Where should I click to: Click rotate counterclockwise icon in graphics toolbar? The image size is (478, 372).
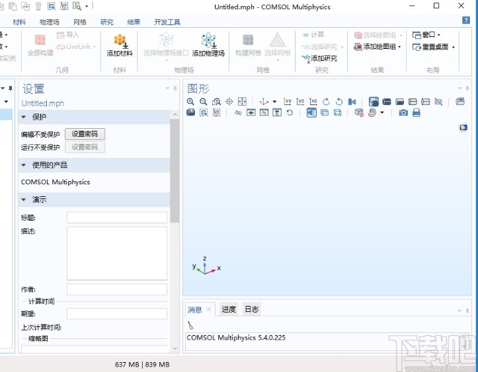339,102
